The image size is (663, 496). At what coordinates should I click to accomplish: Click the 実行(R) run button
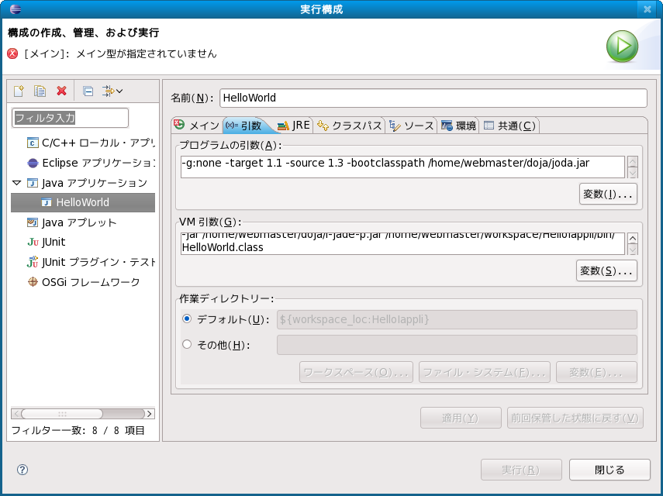[521, 470]
